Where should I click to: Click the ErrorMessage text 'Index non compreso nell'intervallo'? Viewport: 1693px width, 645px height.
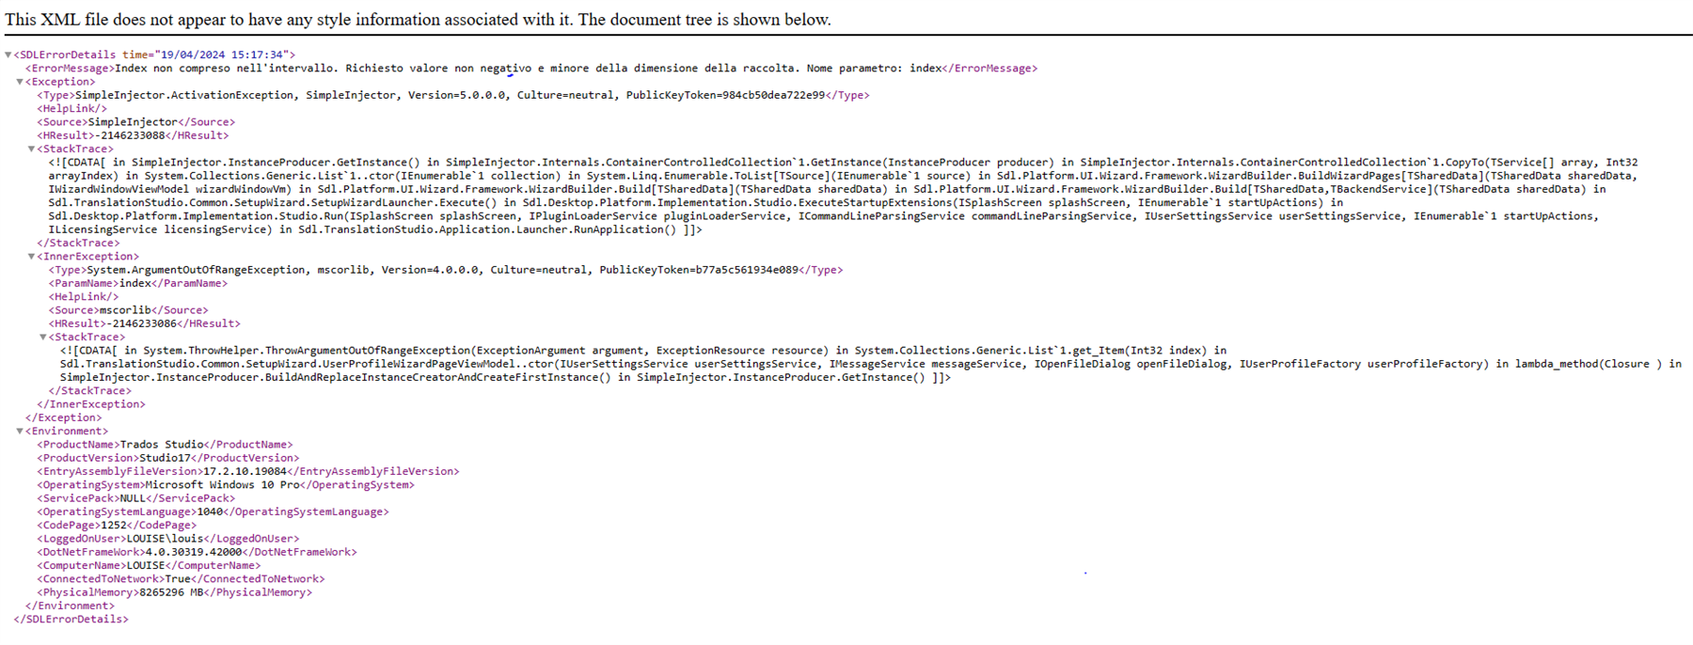coord(225,69)
